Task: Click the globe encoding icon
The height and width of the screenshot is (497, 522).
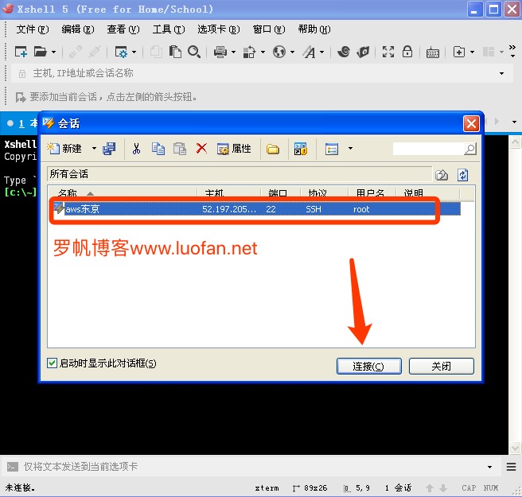Action: (279, 52)
